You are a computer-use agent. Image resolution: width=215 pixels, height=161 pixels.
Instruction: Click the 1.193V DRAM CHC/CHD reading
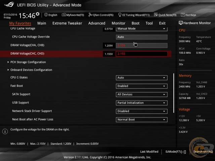(x=109, y=54)
